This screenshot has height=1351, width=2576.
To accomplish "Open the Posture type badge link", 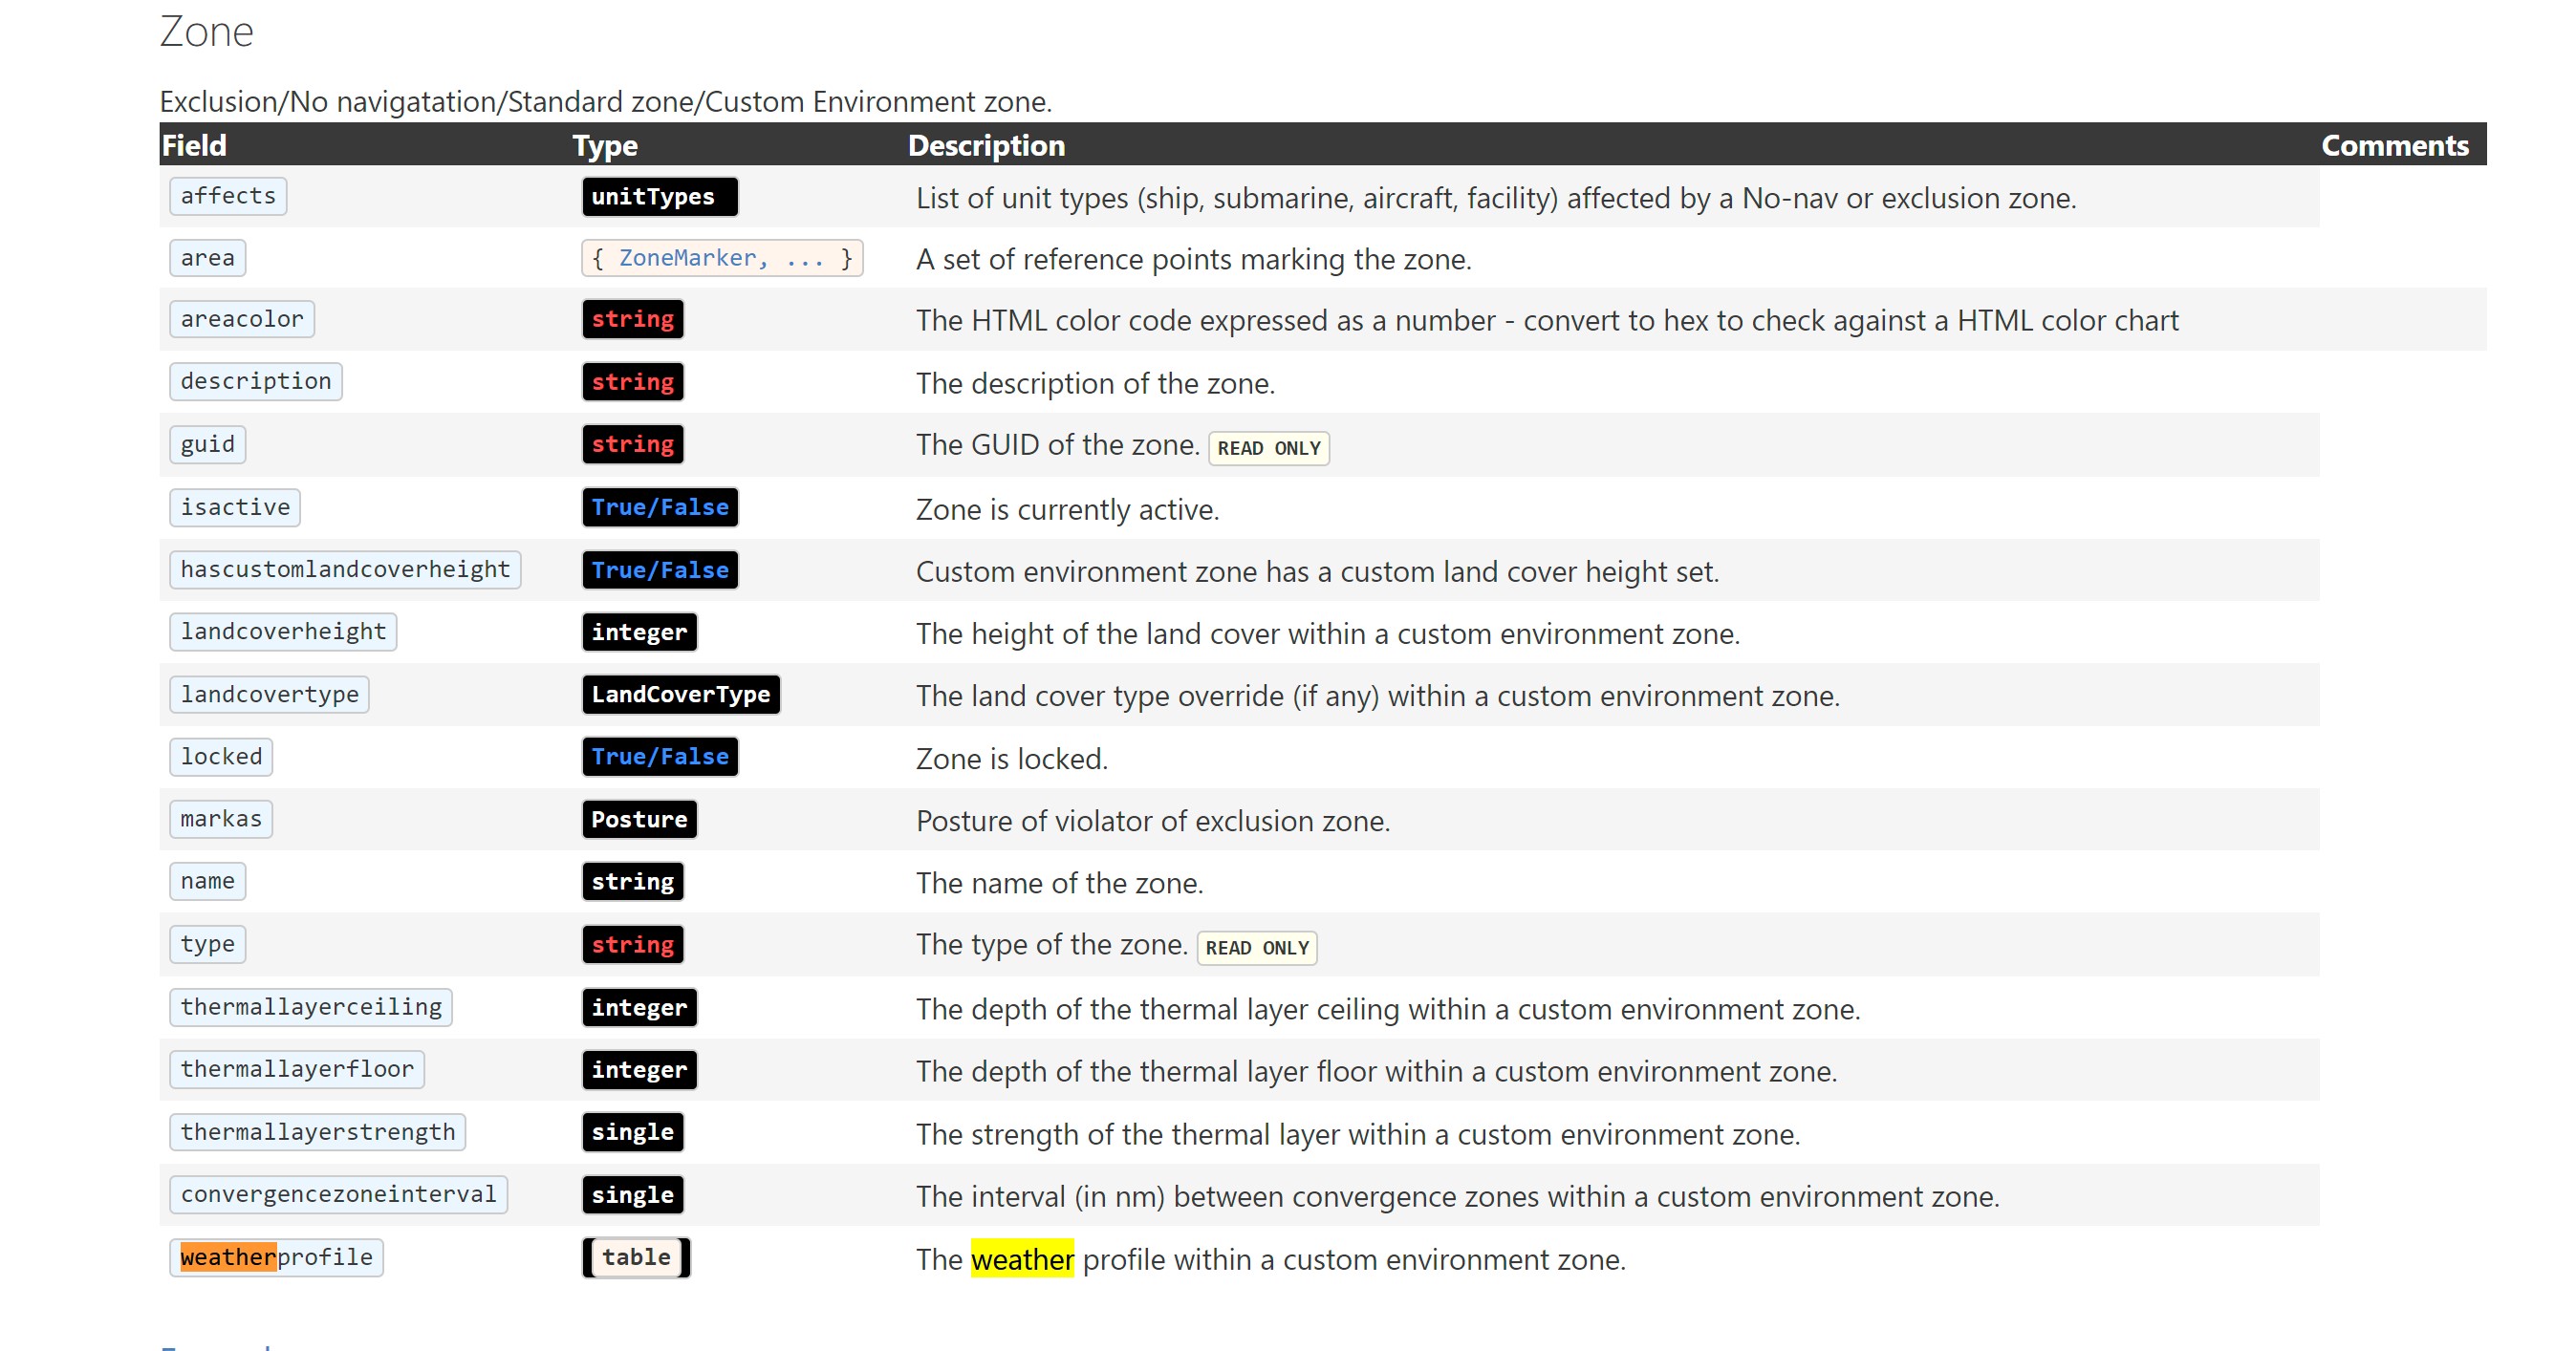I will click(x=638, y=820).
